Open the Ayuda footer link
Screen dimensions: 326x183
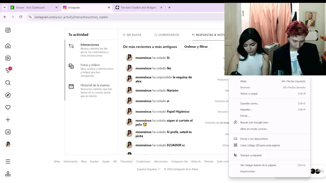pyautogui.click(x=106, y=161)
